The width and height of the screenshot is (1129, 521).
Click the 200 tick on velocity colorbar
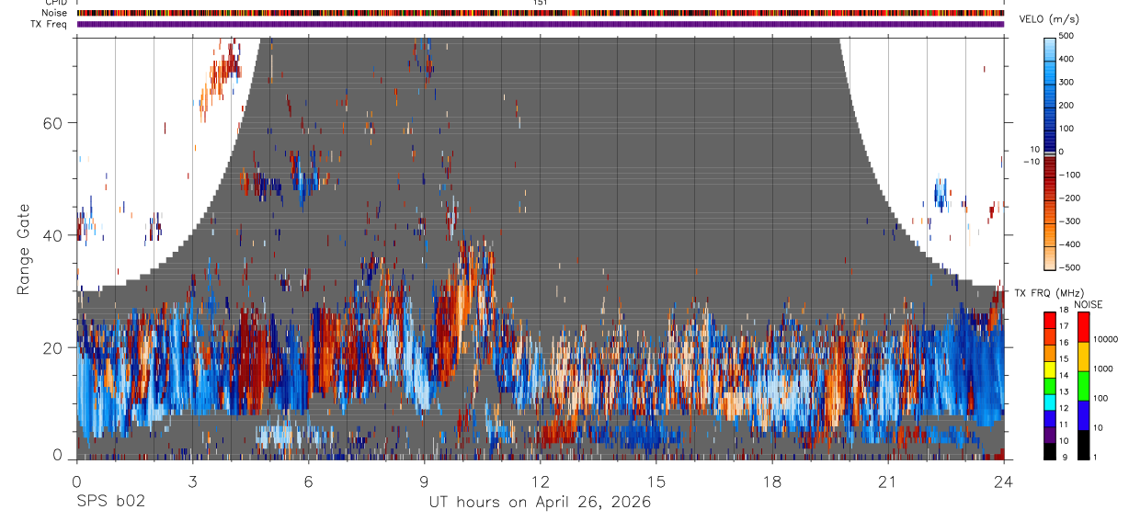click(1068, 106)
